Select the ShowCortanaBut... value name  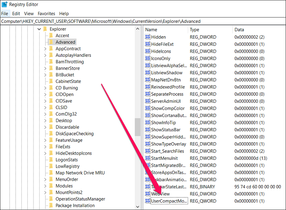coord(169,115)
